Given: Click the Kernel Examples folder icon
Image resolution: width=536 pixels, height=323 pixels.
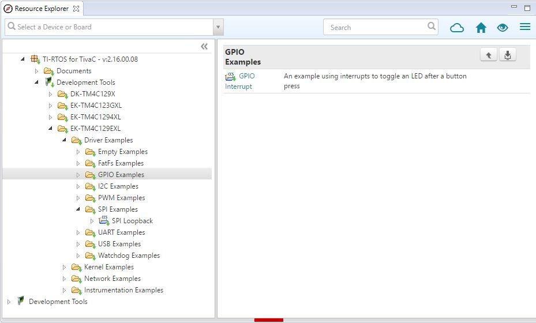Looking at the screenshot, I should (x=77, y=267).
